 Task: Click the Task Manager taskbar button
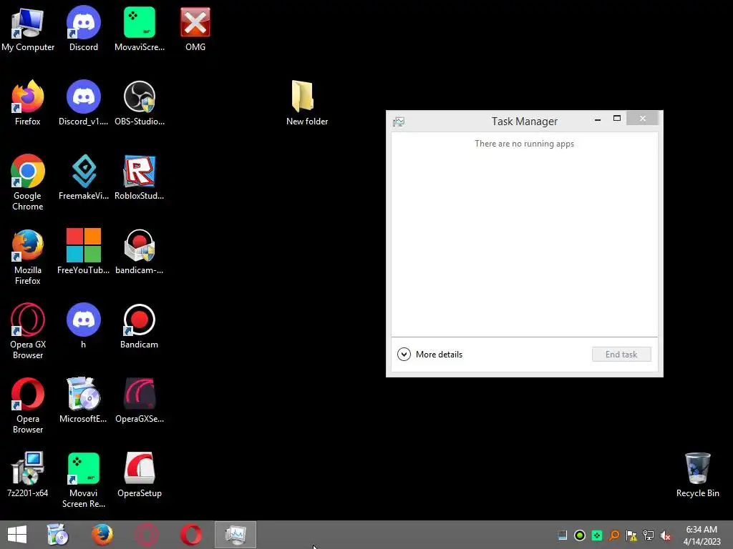click(236, 535)
